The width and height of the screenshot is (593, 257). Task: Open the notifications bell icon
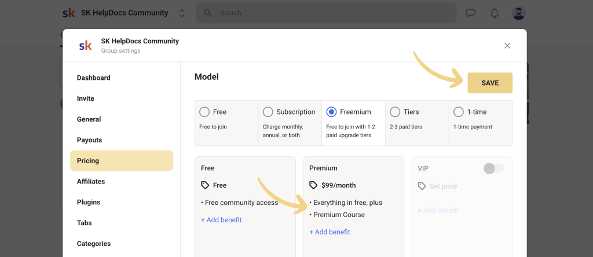tap(495, 13)
